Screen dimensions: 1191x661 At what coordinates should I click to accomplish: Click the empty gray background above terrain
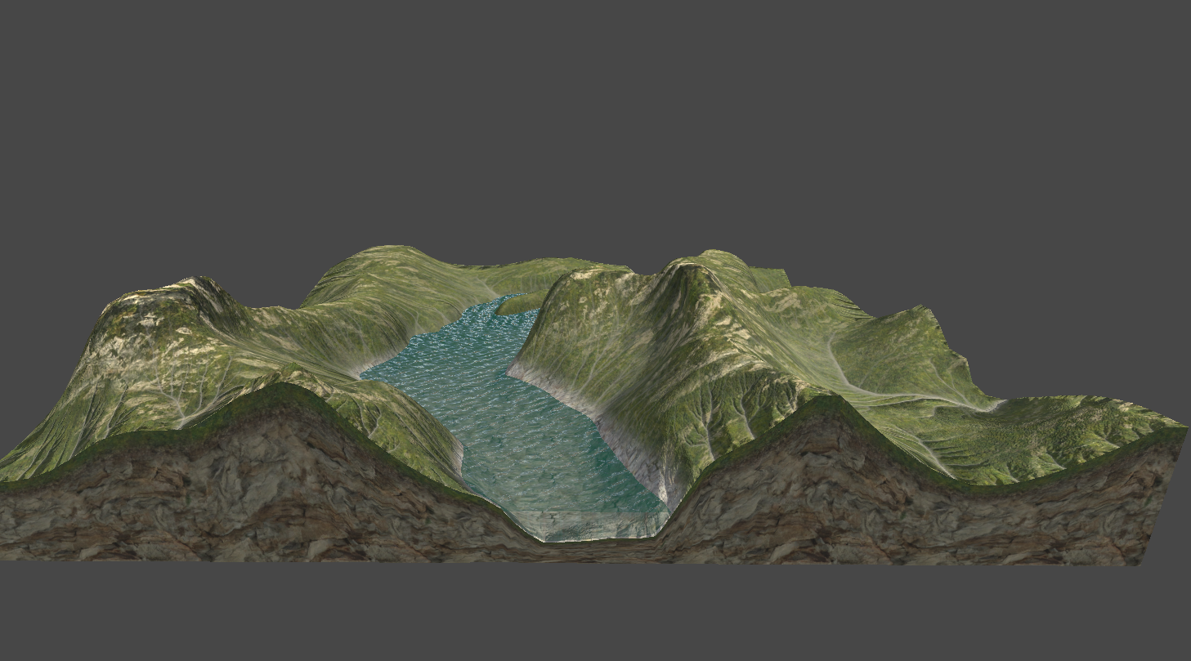coord(595,123)
